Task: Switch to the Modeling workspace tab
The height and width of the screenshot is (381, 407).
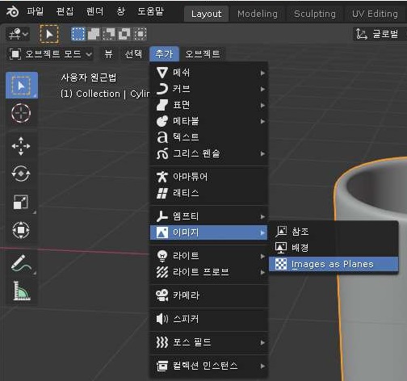Action: (x=258, y=14)
